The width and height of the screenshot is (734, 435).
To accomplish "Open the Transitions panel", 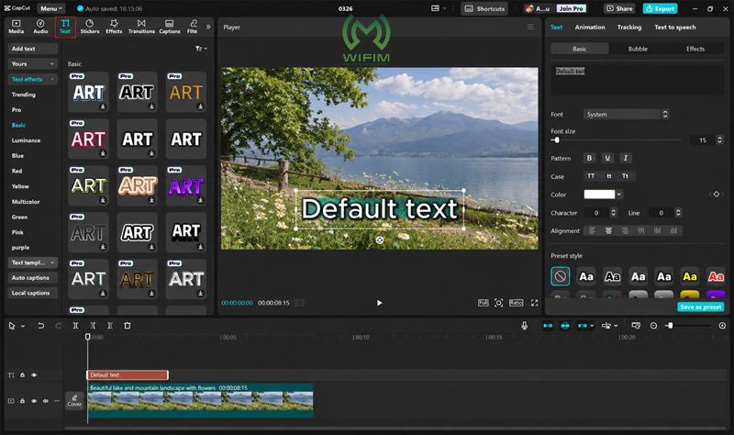I will [x=141, y=27].
